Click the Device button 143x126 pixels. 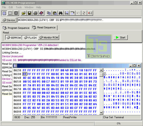pyautogui.click(x=9, y=20)
